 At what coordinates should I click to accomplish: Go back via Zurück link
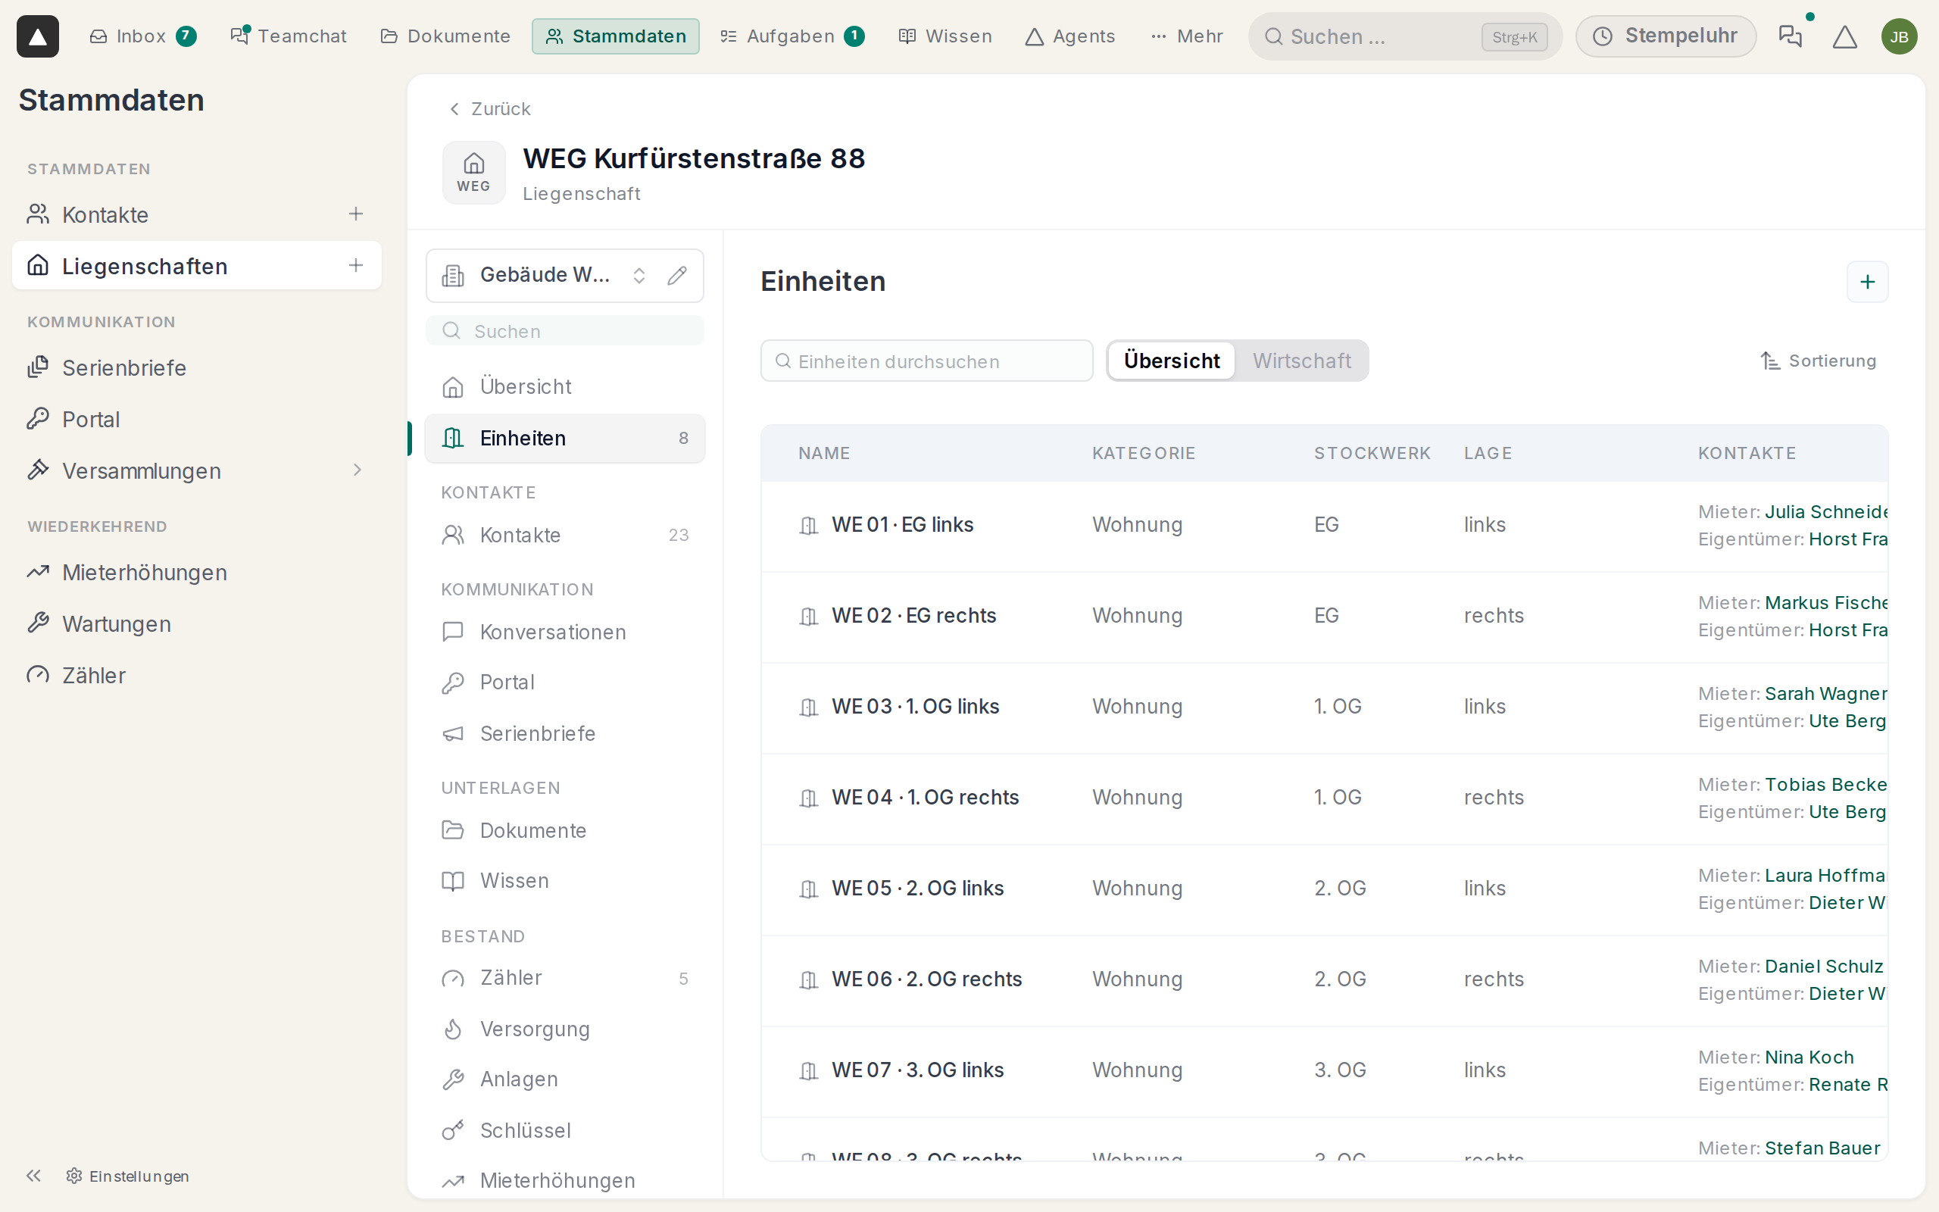point(489,109)
